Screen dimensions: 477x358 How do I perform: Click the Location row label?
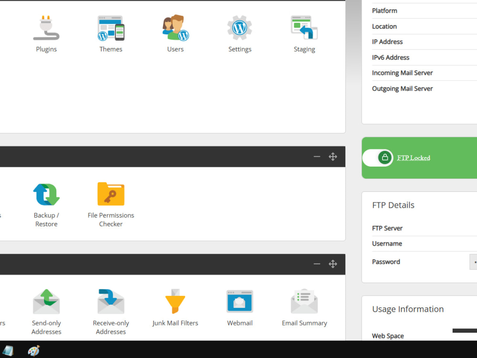click(x=384, y=26)
